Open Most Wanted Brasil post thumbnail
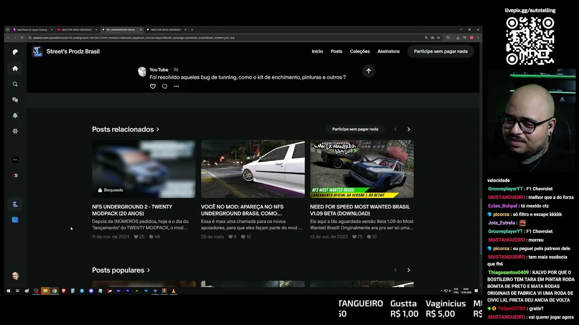 (x=362, y=169)
